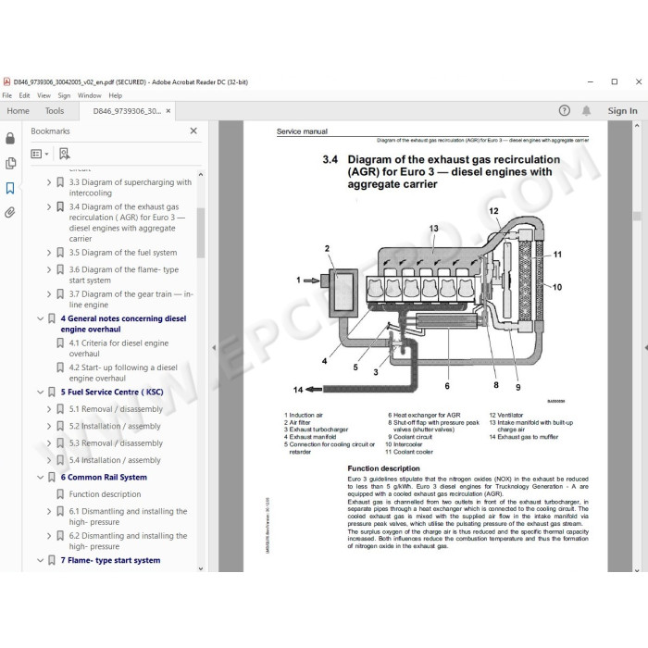Image resolution: width=648 pixels, height=648 pixels.
Task: Open the View menu
Action: (x=44, y=95)
